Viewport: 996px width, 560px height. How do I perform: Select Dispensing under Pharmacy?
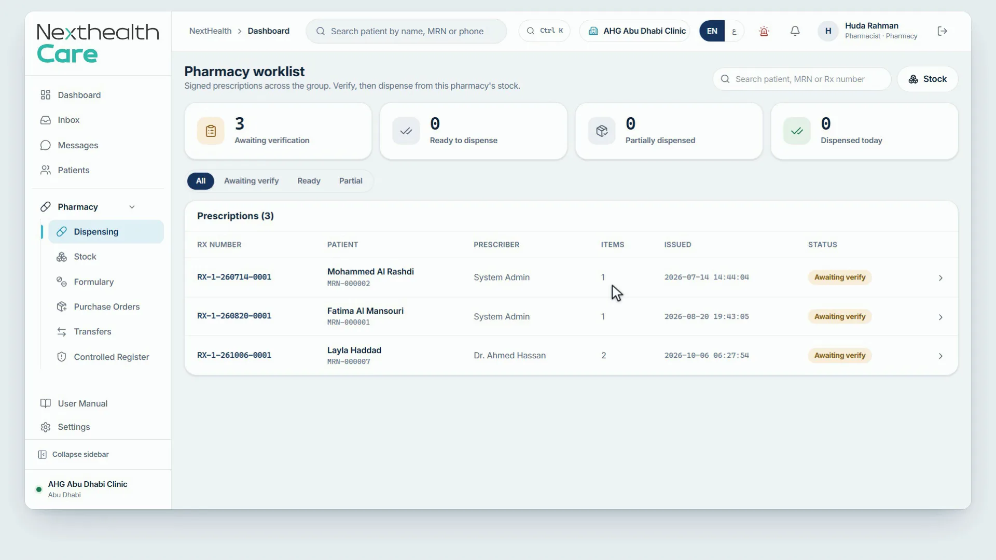click(106, 232)
